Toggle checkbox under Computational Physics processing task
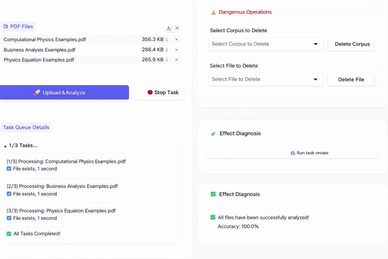The width and height of the screenshot is (388, 259). click(9, 169)
